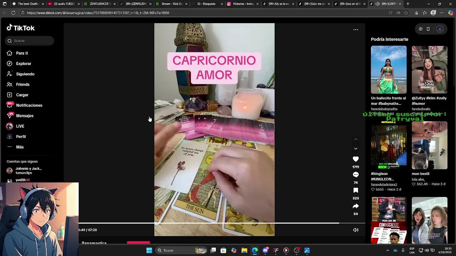Open the mon bestii video thumbnail
The height and width of the screenshot is (256, 456).
click(430, 145)
